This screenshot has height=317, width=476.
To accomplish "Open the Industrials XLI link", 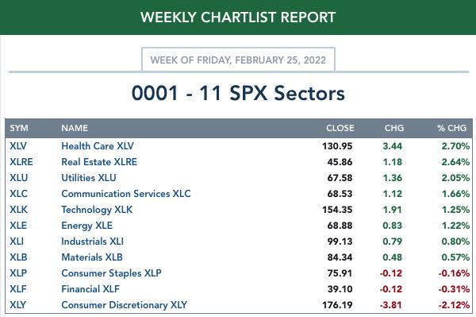I will point(92,242).
